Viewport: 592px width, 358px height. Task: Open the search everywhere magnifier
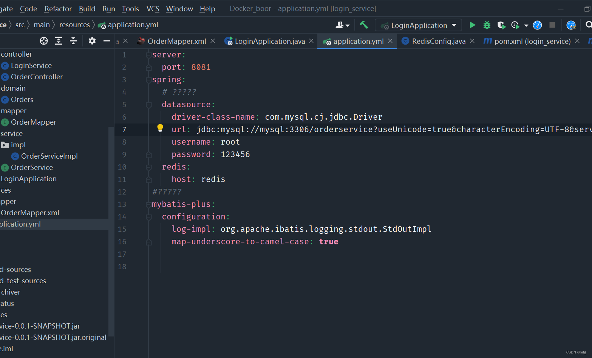click(588, 25)
